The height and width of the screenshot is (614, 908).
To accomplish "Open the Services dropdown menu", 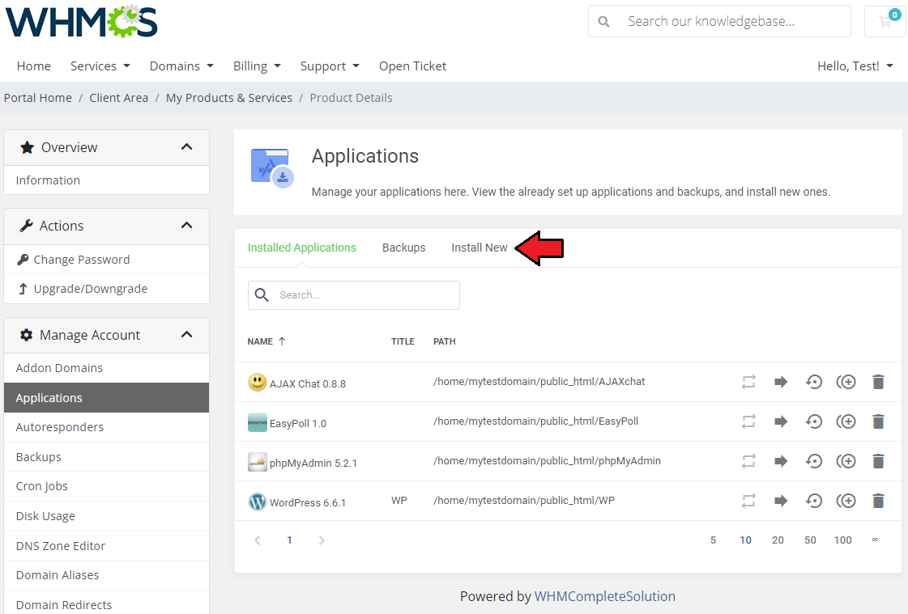I will 100,66.
